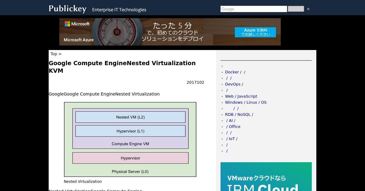Click the Azure を無料でお試しください button
Screen dimensions: 365x191
pyautogui.click(x=255, y=32)
